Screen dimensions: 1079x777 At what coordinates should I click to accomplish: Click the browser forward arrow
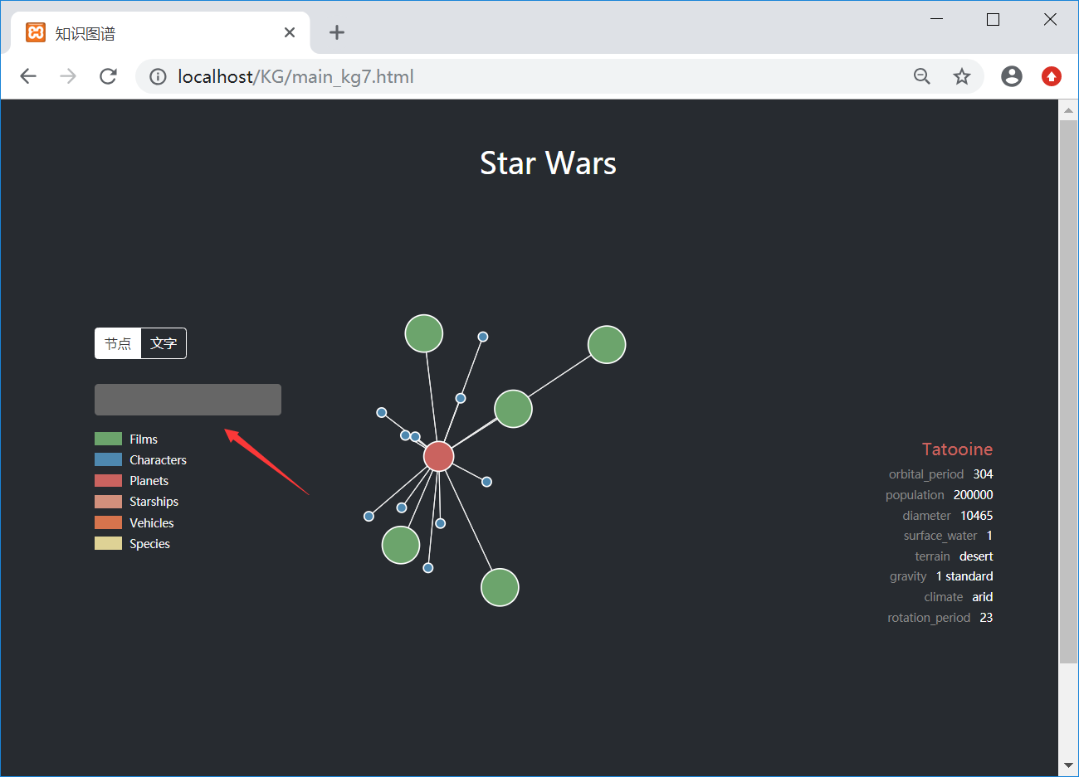68,76
